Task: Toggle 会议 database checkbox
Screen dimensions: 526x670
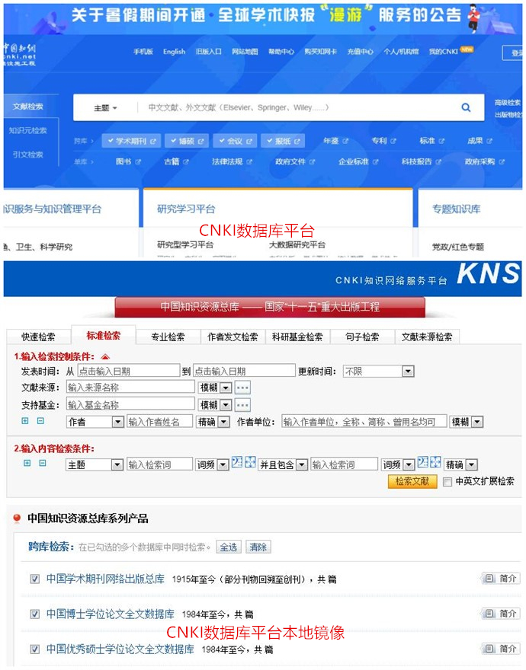Action: tap(221, 141)
